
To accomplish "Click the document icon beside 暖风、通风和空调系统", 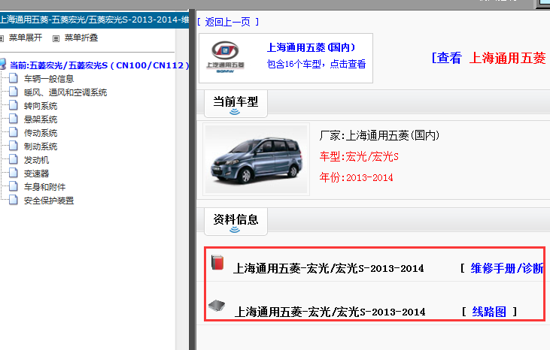I will click(x=14, y=92).
